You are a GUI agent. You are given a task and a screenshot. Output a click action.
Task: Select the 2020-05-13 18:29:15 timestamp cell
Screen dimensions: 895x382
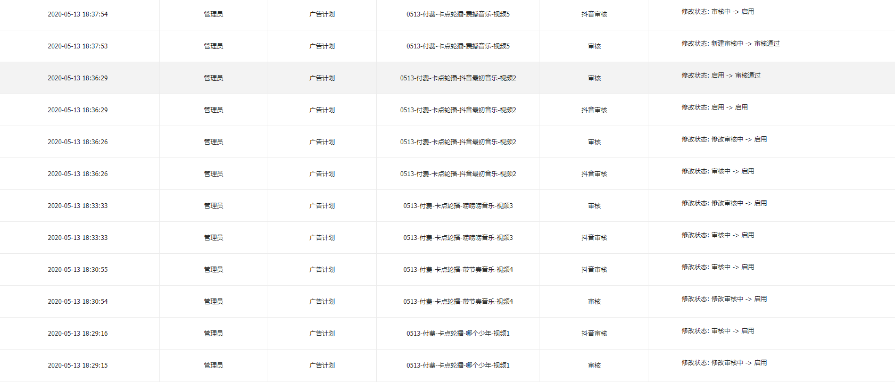78,366
